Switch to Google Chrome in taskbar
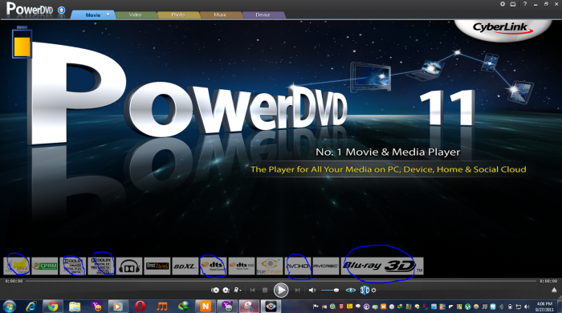This screenshot has width=562, height=313. pyautogui.click(x=53, y=307)
